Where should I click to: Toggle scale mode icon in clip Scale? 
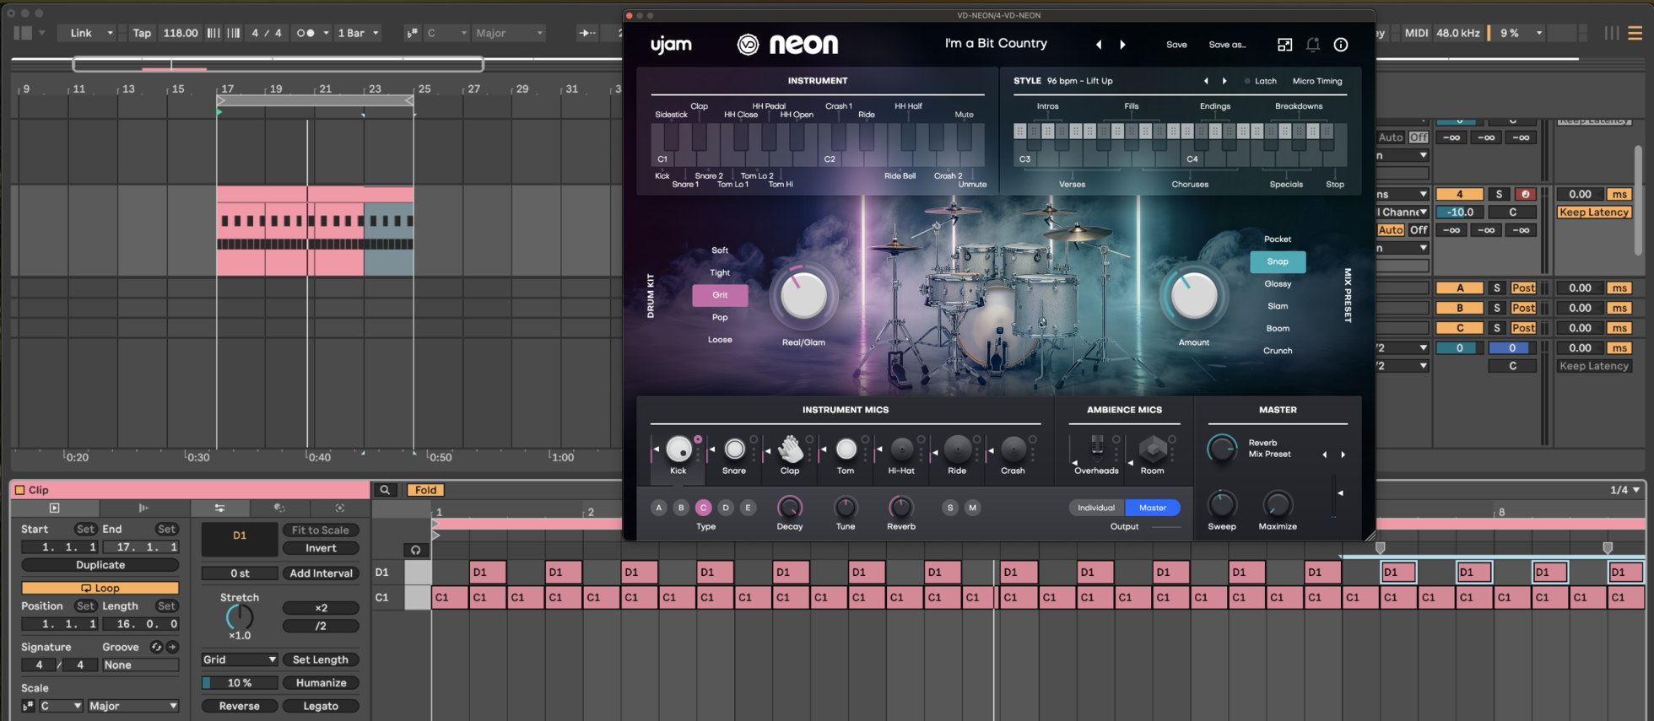tap(28, 706)
